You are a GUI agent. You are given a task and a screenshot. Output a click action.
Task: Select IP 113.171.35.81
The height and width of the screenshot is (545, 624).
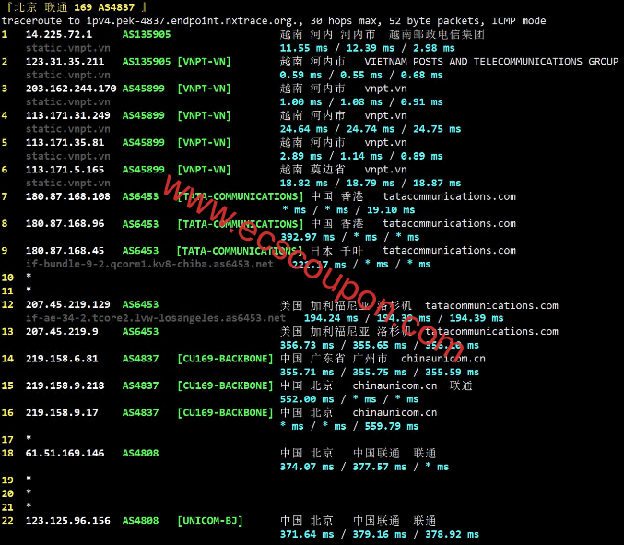point(65,143)
